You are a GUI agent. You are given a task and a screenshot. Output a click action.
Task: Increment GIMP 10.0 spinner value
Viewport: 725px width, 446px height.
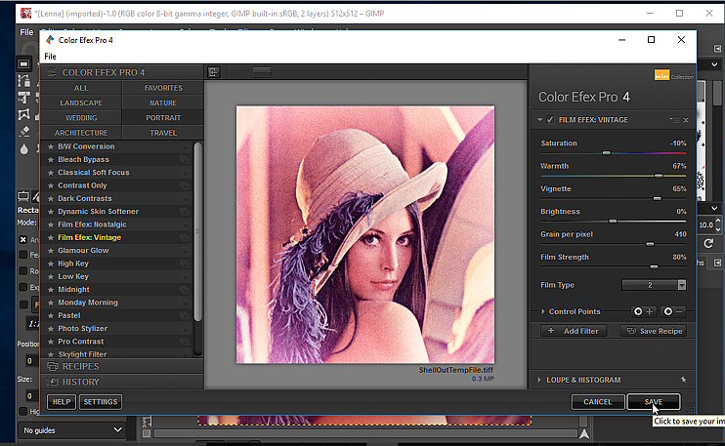coord(718,222)
